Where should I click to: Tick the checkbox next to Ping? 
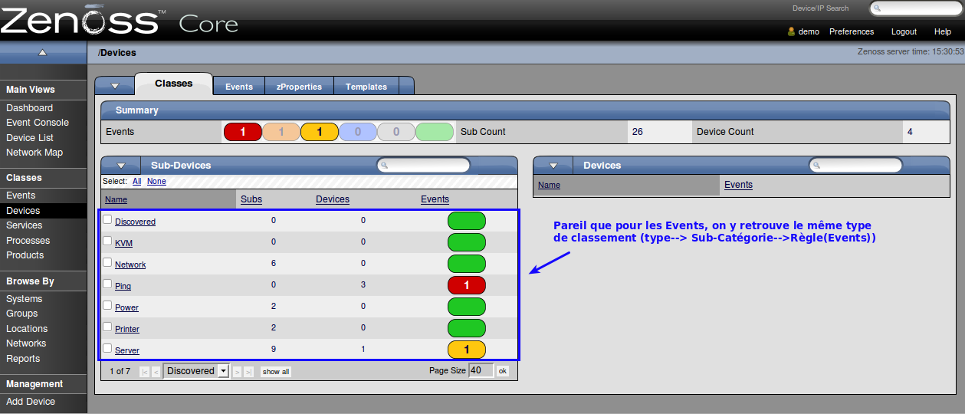tap(107, 284)
